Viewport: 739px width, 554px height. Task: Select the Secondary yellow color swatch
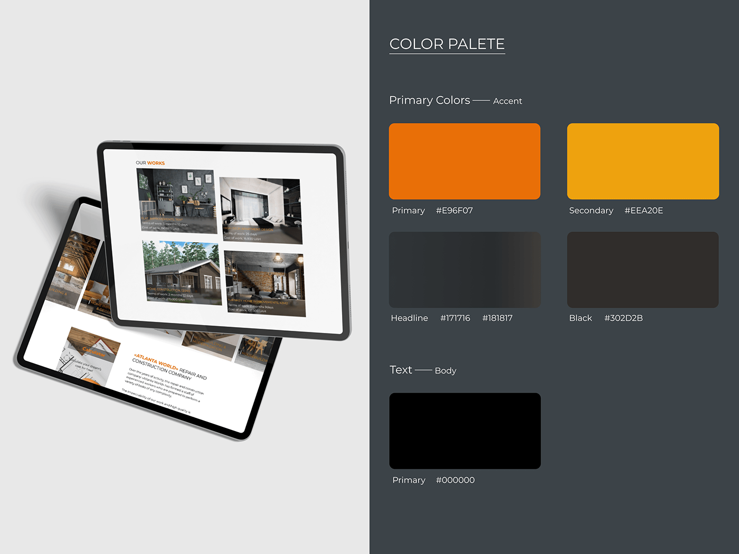pos(642,161)
